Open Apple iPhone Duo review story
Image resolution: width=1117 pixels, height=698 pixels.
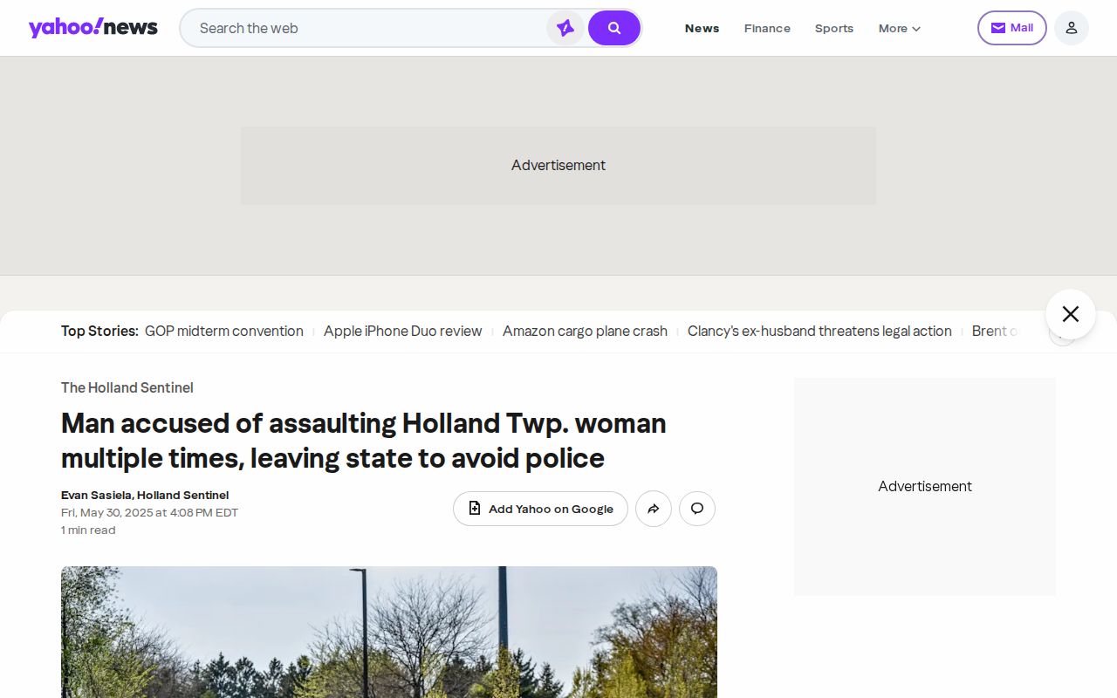point(403,332)
